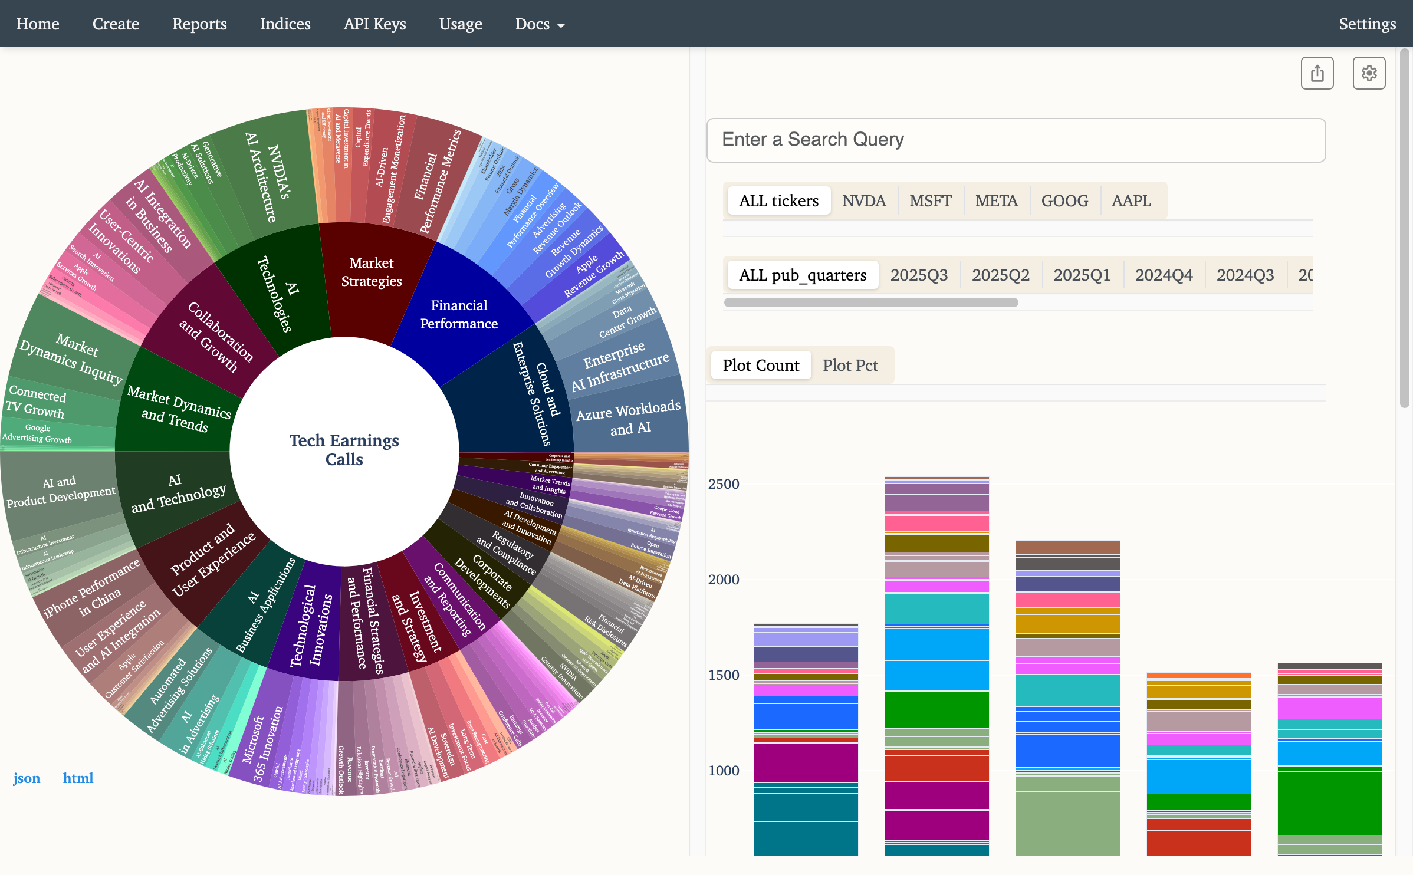Go to the Usage page
The height and width of the screenshot is (875, 1413).
[461, 24]
